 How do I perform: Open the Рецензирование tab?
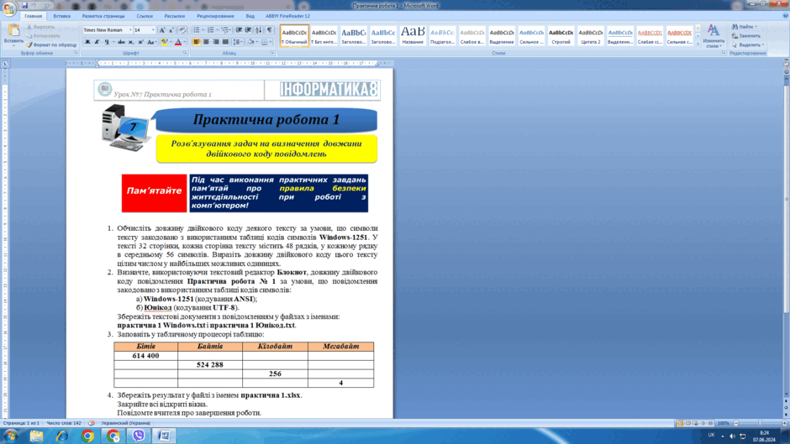pos(215,16)
